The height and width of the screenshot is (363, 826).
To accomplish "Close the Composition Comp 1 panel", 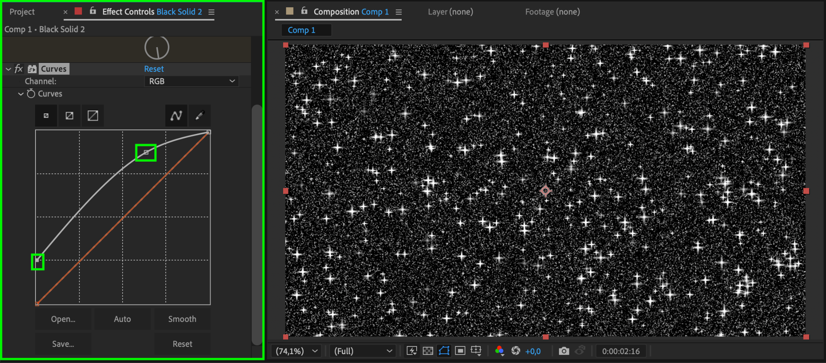I will (x=277, y=12).
